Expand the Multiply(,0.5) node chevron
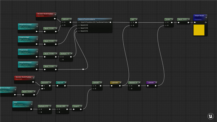Screen dimensions: 217x122 pos(50,106)
